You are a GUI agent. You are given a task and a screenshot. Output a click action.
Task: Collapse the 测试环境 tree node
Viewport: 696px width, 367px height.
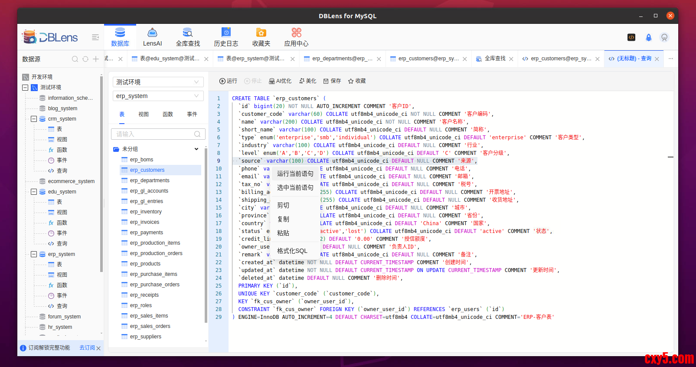pos(25,88)
